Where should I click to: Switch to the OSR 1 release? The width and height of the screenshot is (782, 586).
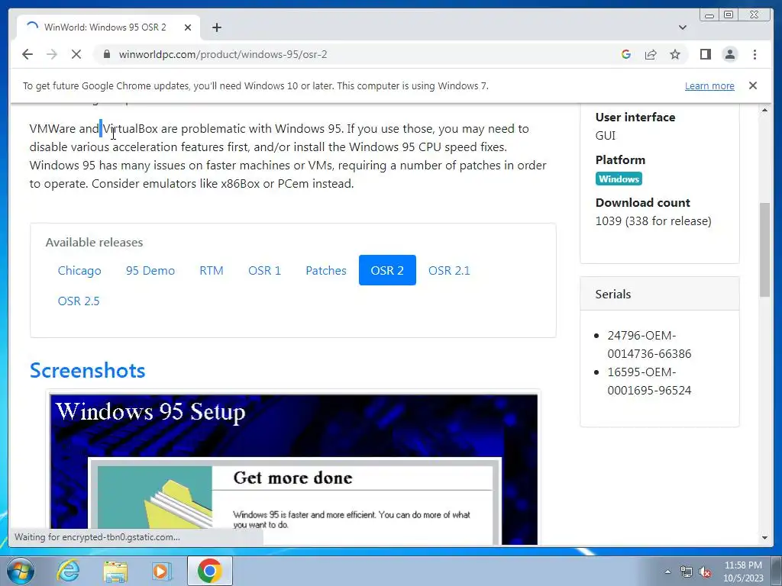point(264,271)
